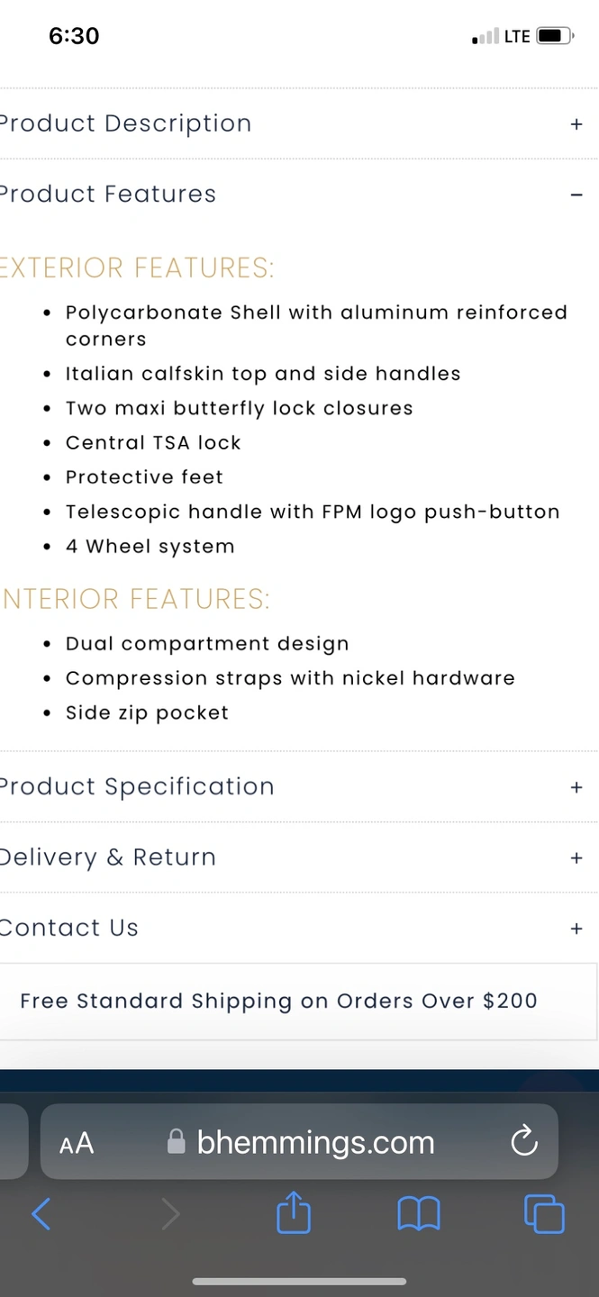This screenshot has height=1297, width=599.
Task: Tap the bhemmings.com address field
Action: pyautogui.click(x=299, y=1141)
